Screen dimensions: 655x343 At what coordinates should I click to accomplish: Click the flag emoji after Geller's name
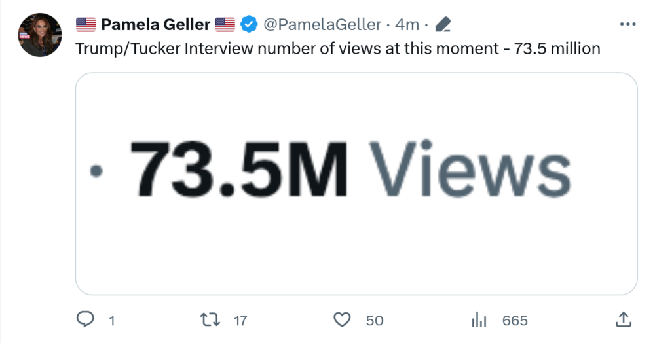[x=225, y=25]
